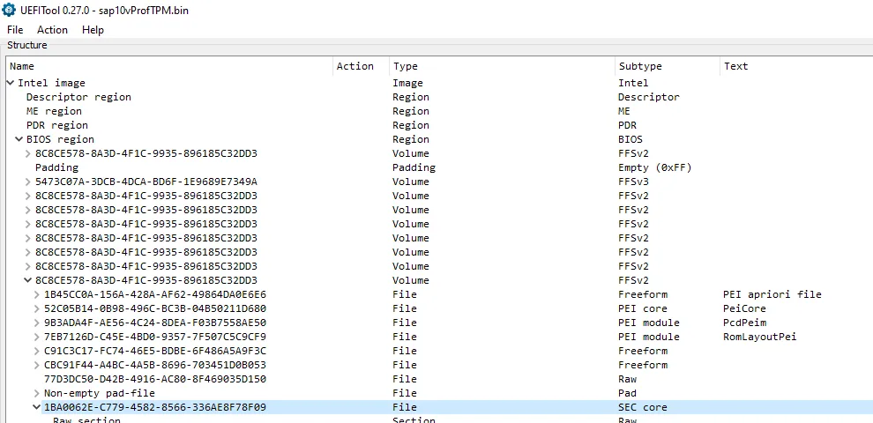
Task: Click the 'Descriptor' subtype cell
Action: tap(649, 97)
